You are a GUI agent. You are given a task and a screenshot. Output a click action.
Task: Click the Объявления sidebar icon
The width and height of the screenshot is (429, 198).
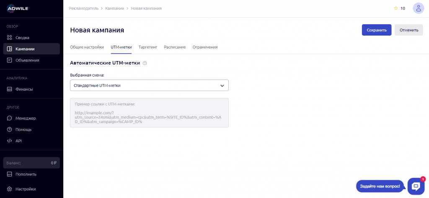tap(10, 60)
